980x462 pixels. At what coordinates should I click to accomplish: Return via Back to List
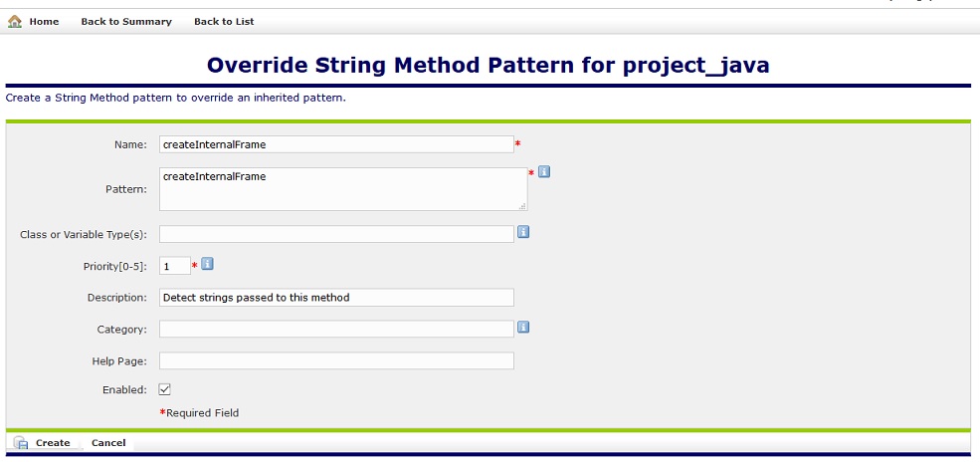[223, 21]
